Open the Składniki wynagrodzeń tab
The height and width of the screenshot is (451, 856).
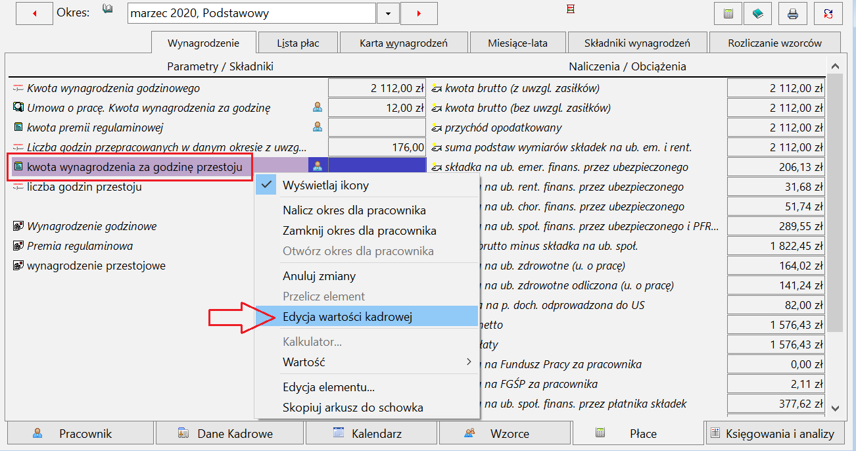[x=637, y=43]
